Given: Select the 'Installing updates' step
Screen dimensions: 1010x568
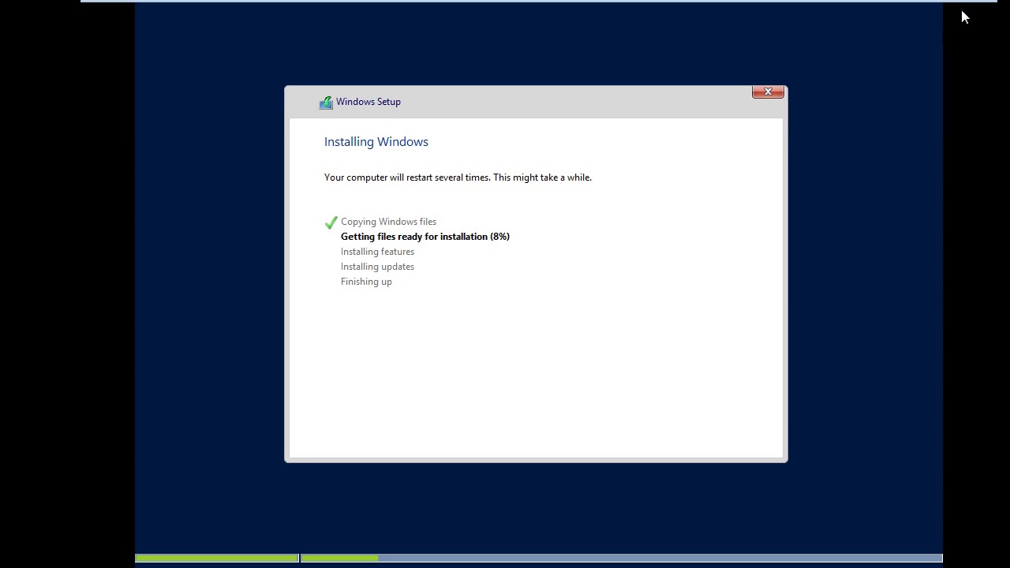Looking at the screenshot, I should tap(377, 267).
